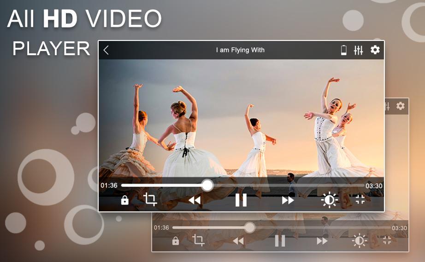This screenshot has width=425, height=262.
Task: Exit fullscreen in front player
Action: 360,199
